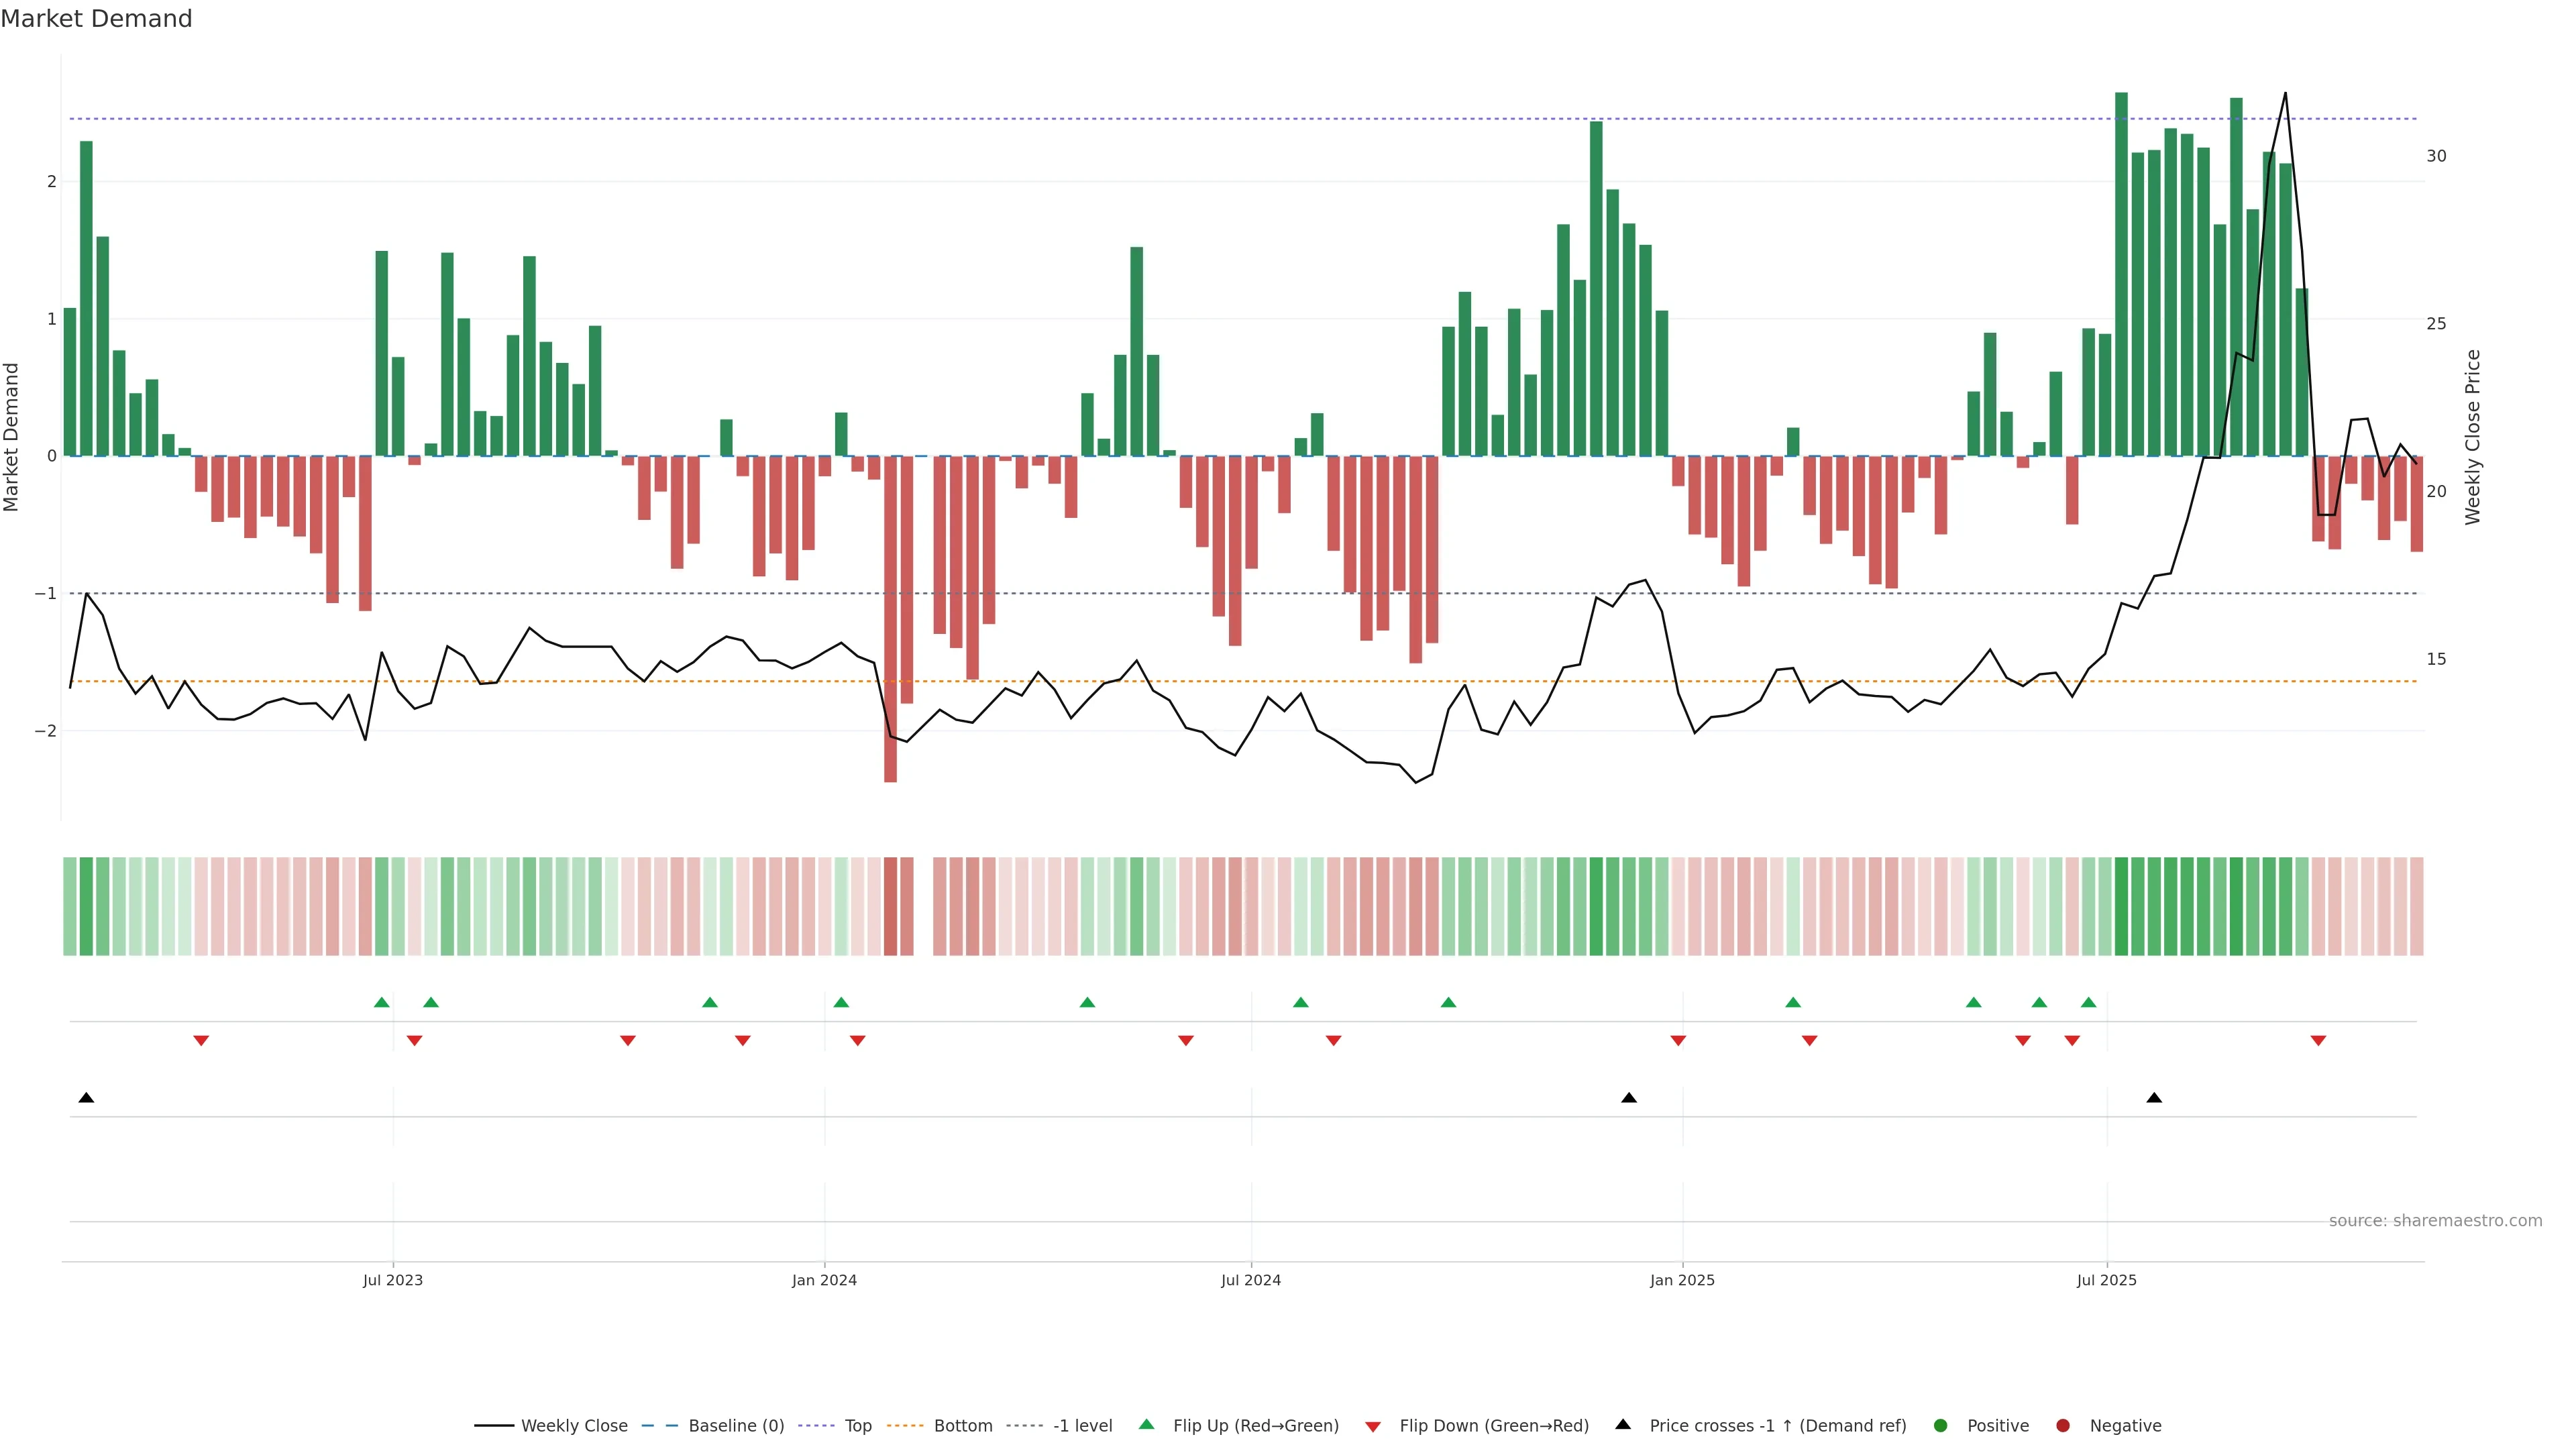The height and width of the screenshot is (1449, 2576).
Task: Click red Flip Down triangle in legend
Action: 1373,1426
